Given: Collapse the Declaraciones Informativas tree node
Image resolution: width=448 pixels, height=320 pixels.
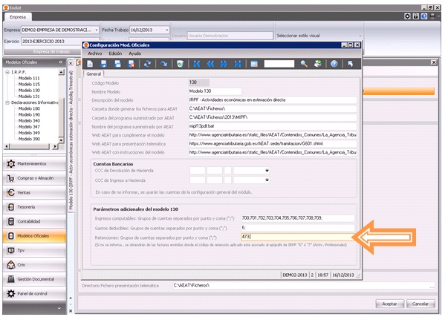Looking at the screenshot, I should pos(7,102).
